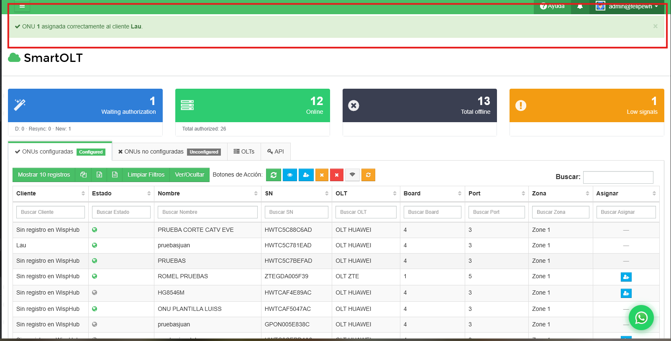Sort the table by Port column
This screenshot has width=671, height=341.
(x=497, y=193)
